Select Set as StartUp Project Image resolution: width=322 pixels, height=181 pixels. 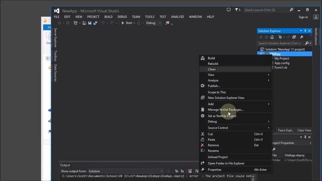point(235,116)
